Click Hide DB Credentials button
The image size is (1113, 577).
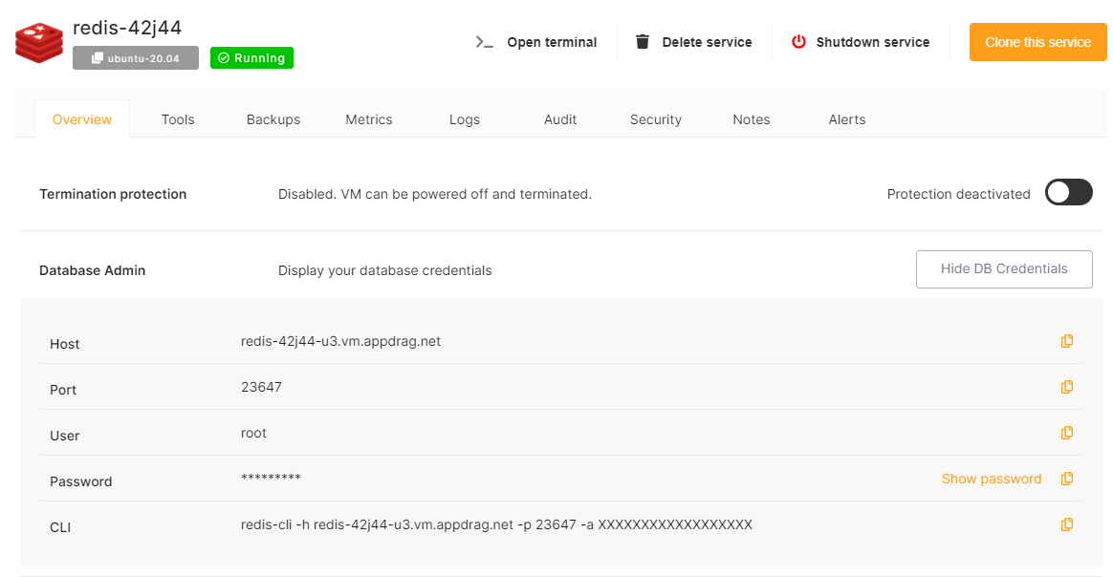pyautogui.click(x=1003, y=269)
